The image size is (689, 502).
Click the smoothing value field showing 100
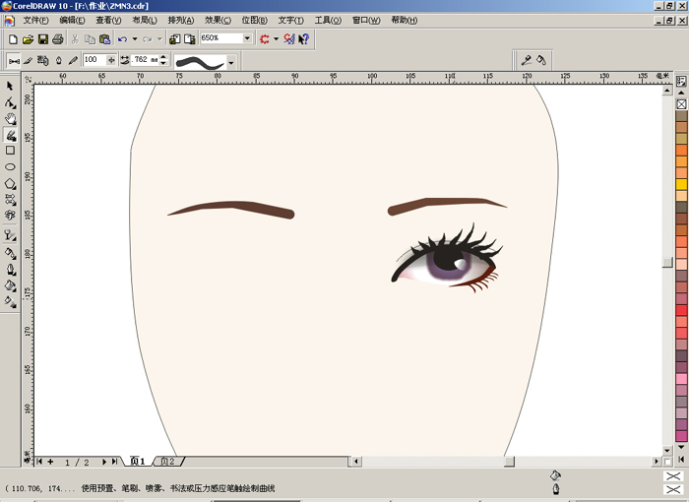pos(94,60)
